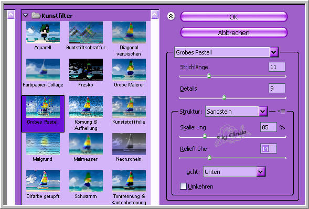Click the Reliefhöhe value field

click(269, 149)
